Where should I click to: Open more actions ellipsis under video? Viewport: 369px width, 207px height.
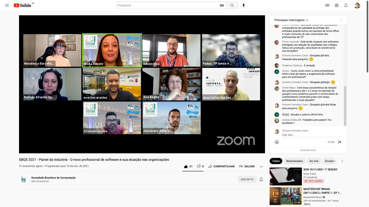click(x=261, y=166)
